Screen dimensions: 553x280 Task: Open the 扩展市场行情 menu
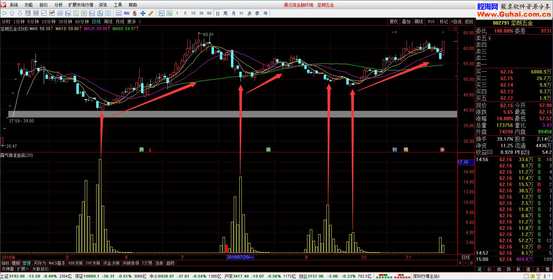81,5
